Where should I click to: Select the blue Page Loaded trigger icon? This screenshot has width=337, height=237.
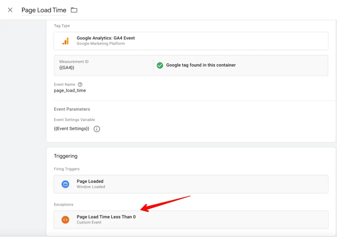[65, 184]
